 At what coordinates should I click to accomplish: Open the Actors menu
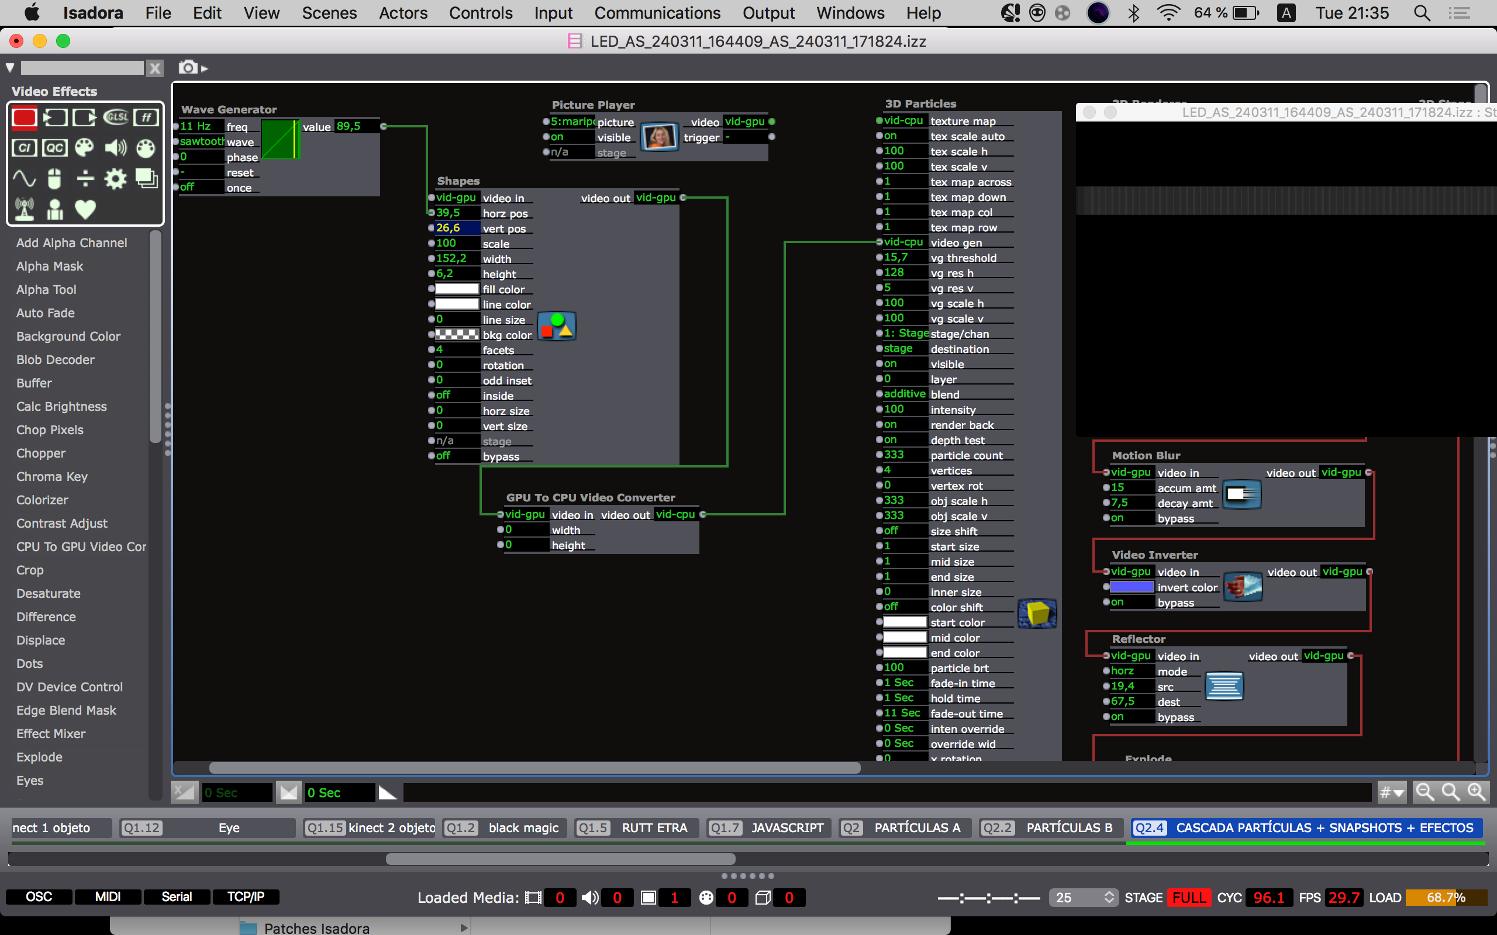(x=403, y=13)
